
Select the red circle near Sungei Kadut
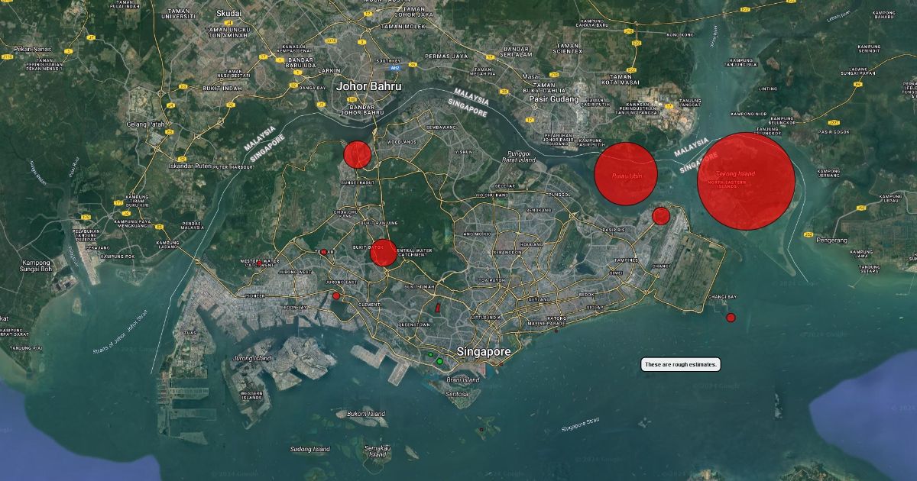(357, 154)
